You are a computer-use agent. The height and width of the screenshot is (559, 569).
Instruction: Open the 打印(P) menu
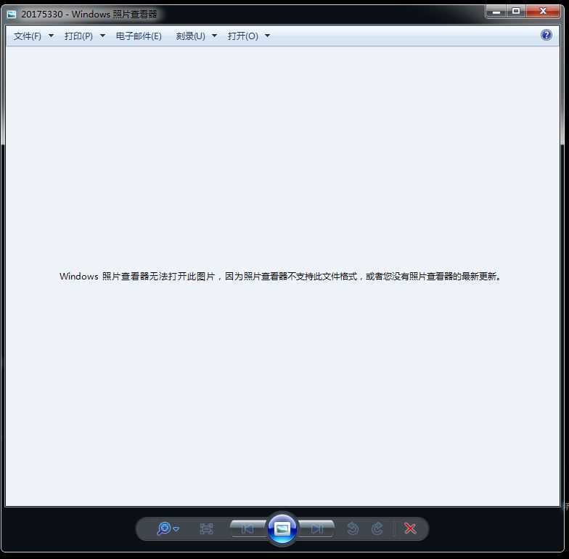[x=78, y=36]
